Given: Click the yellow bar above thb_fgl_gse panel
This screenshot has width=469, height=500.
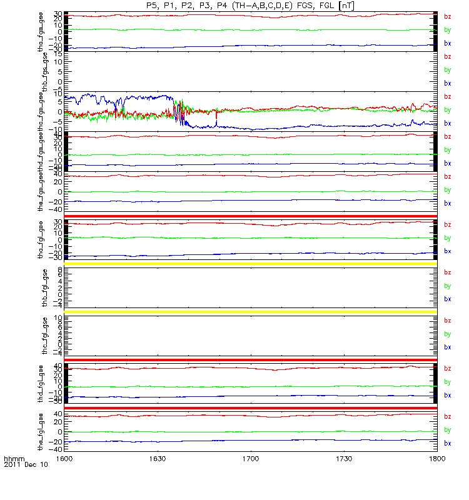Looking at the screenshot, I should click(251, 264).
